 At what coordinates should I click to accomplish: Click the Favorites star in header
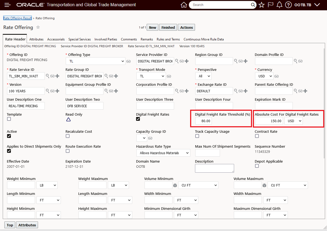click(262, 5)
